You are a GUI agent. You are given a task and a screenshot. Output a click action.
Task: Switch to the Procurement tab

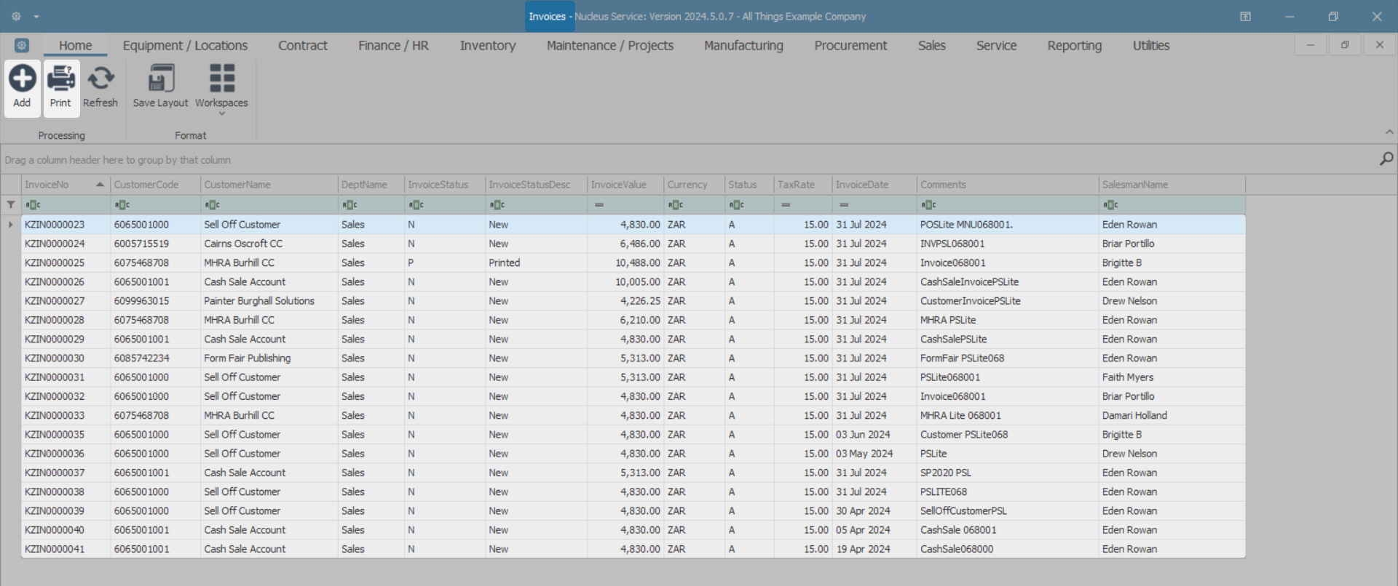(850, 46)
